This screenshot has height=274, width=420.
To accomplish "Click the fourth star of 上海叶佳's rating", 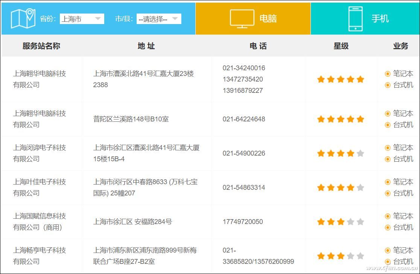I will [351, 187].
